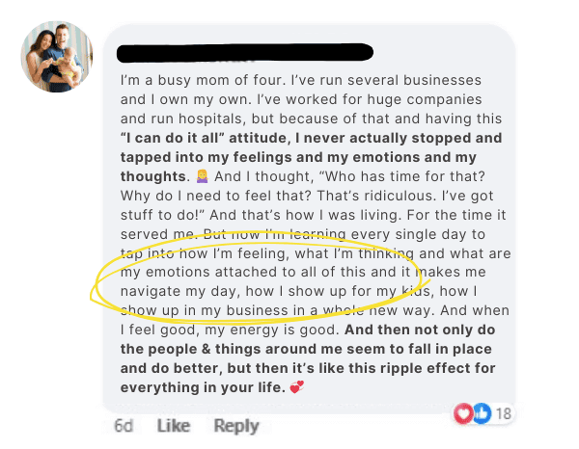
Task: Click the red heart reaction icon
Action: click(x=465, y=412)
